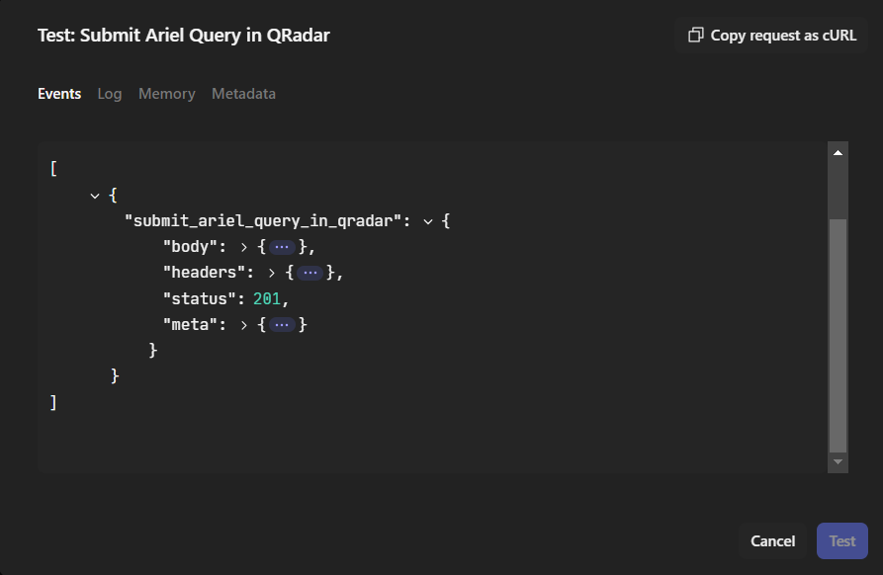Click the ellipsis badge in the body row
The height and width of the screenshot is (575, 883).
coord(282,247)
